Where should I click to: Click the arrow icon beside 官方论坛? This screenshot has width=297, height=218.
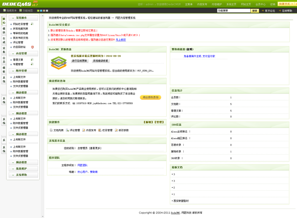[x=263, y=10]
